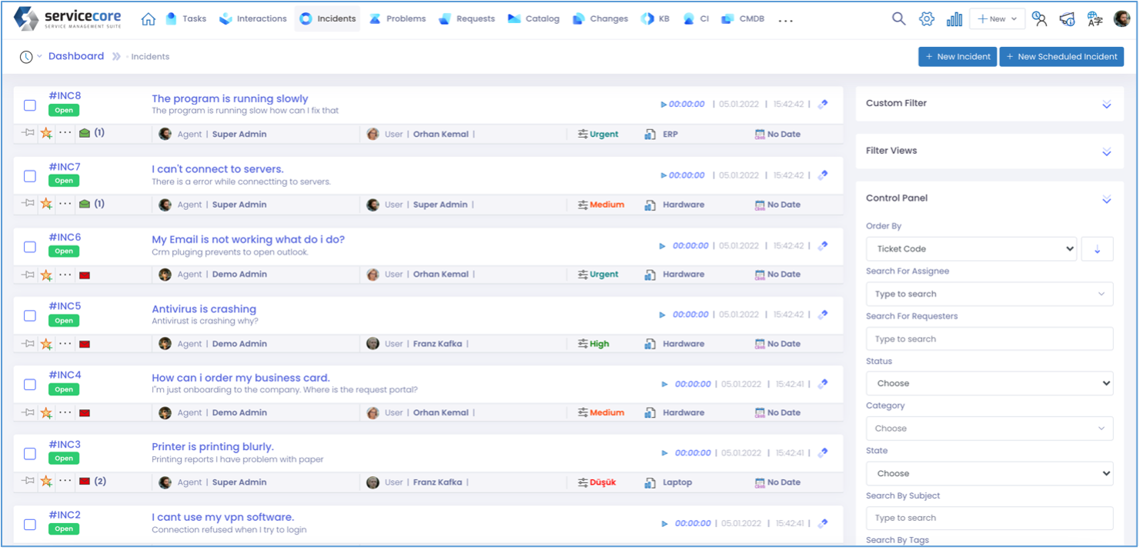
Task: Open the settings gear icon
Action: click(x=927, y=18)
